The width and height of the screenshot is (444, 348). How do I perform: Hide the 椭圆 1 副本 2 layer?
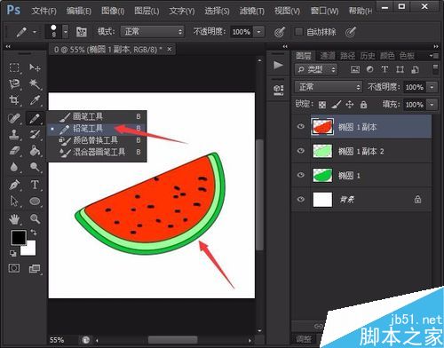coord(301,151)
